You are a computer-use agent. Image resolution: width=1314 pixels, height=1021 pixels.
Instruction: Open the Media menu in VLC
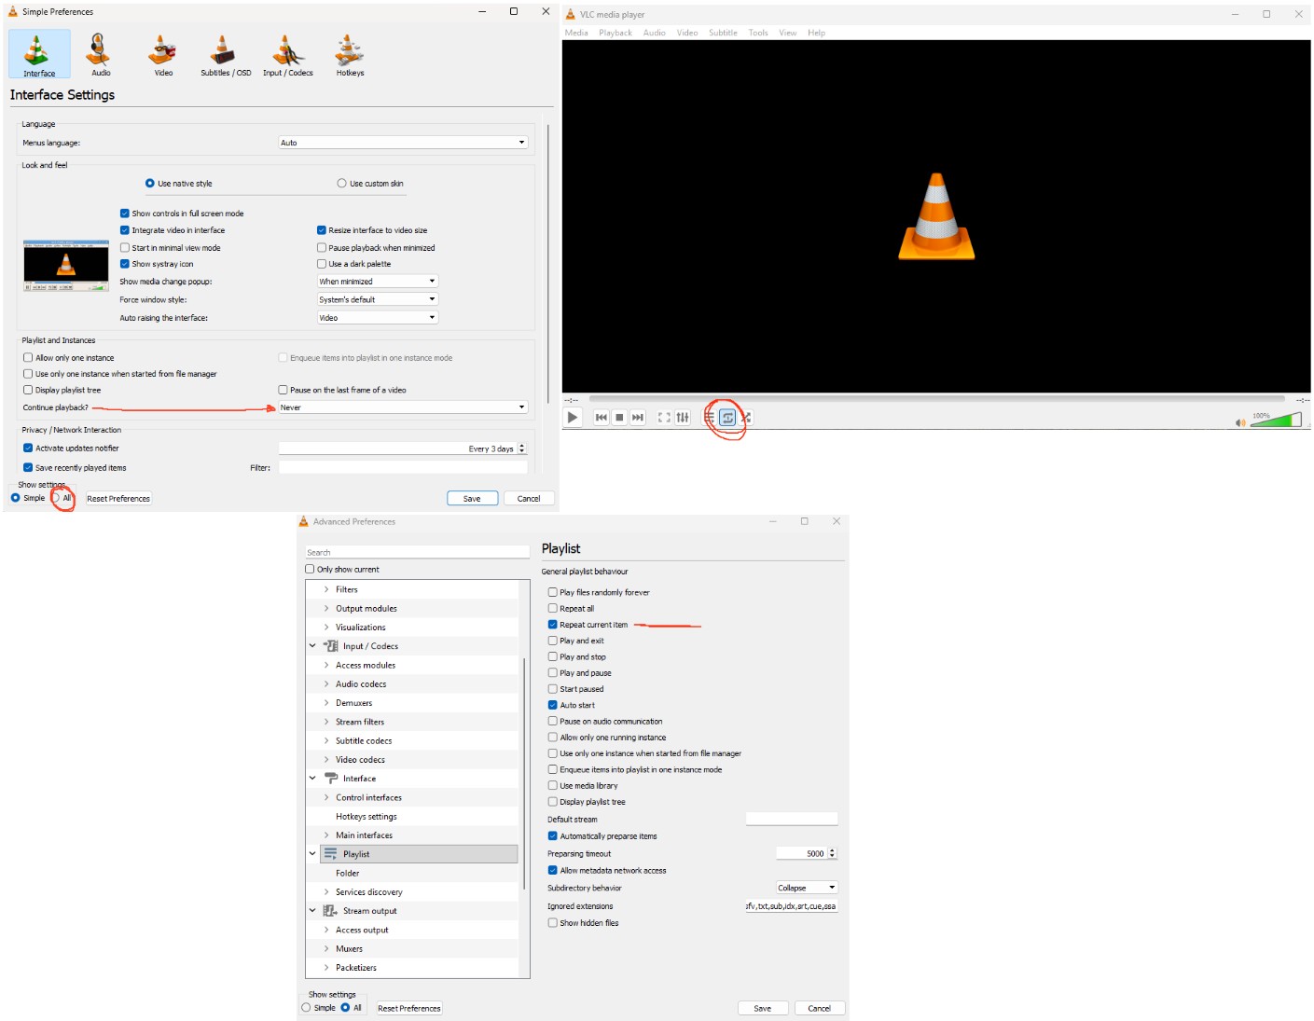click(x=576, y=33)
